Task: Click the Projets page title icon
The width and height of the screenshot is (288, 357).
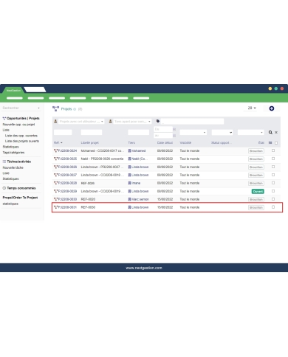Action: [55, 108]
